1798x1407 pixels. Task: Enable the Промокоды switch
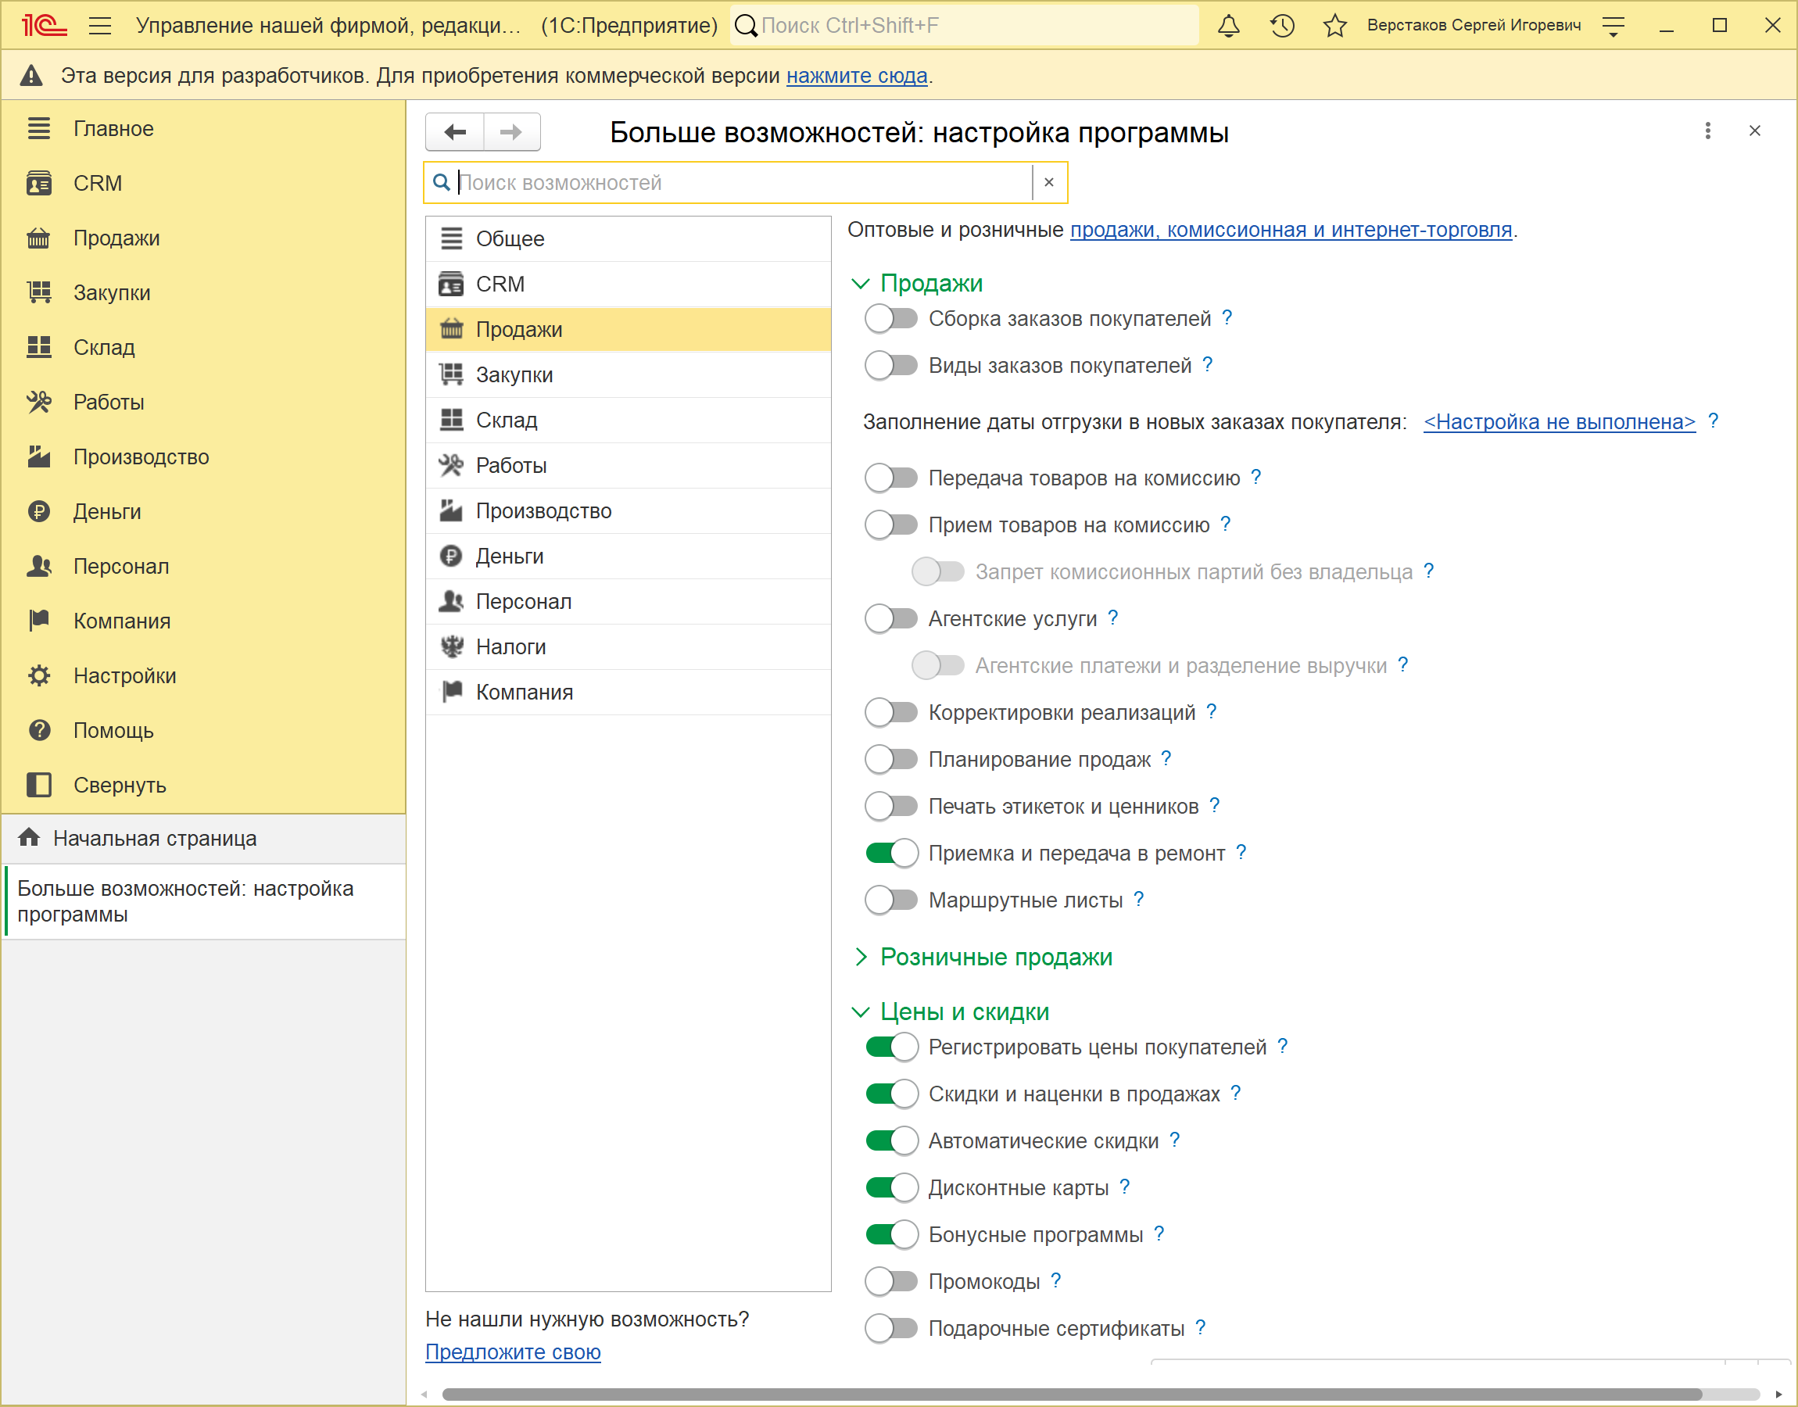pyautogui.click(x=891, y=1281)
